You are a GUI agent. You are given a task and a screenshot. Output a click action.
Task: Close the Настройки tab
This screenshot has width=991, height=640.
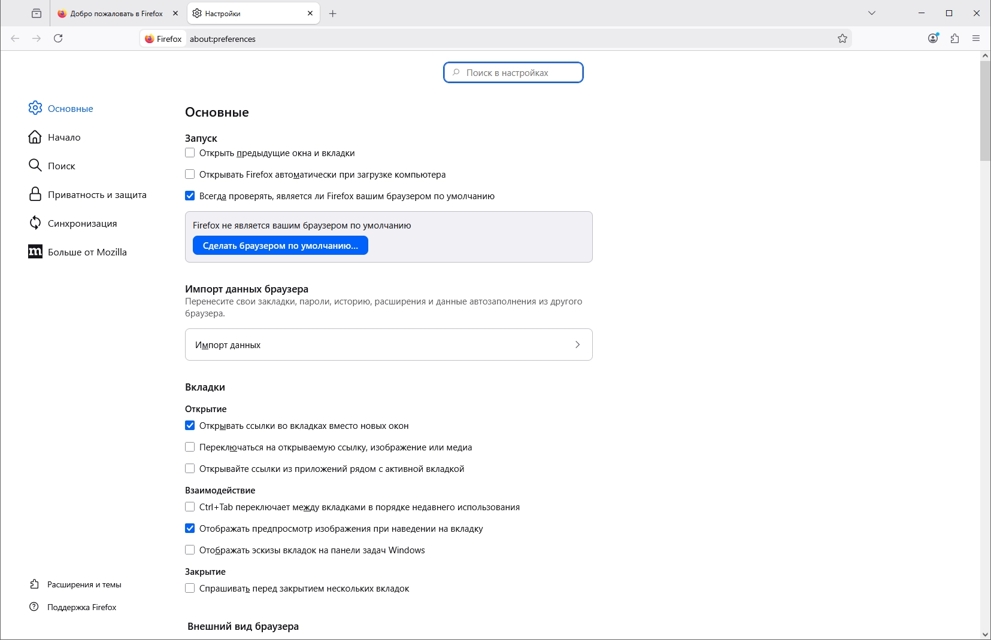tap(310, 13)
